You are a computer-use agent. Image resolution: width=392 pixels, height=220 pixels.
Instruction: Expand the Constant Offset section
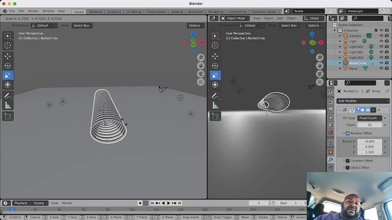pos(344,161)
